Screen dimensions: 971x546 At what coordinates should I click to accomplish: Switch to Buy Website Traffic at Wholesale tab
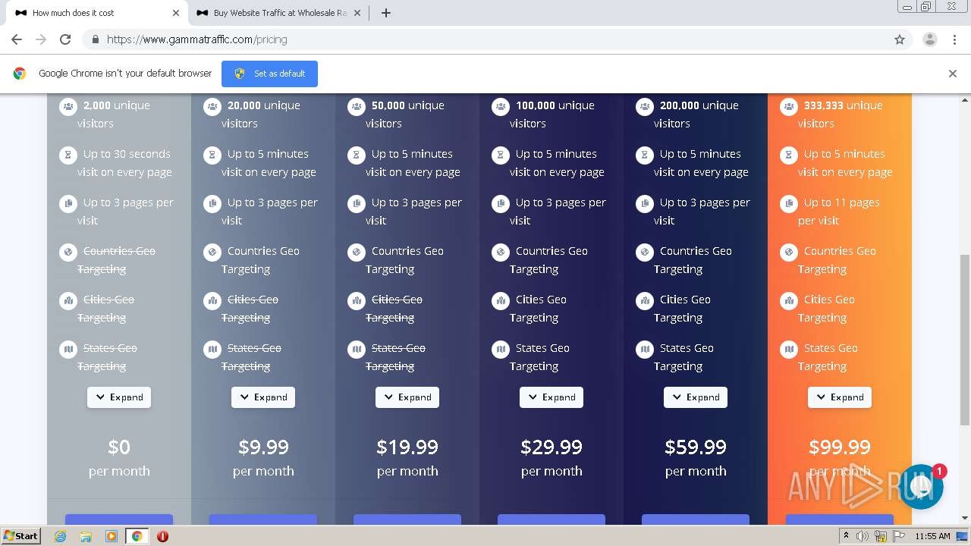(x=277, y=13)
